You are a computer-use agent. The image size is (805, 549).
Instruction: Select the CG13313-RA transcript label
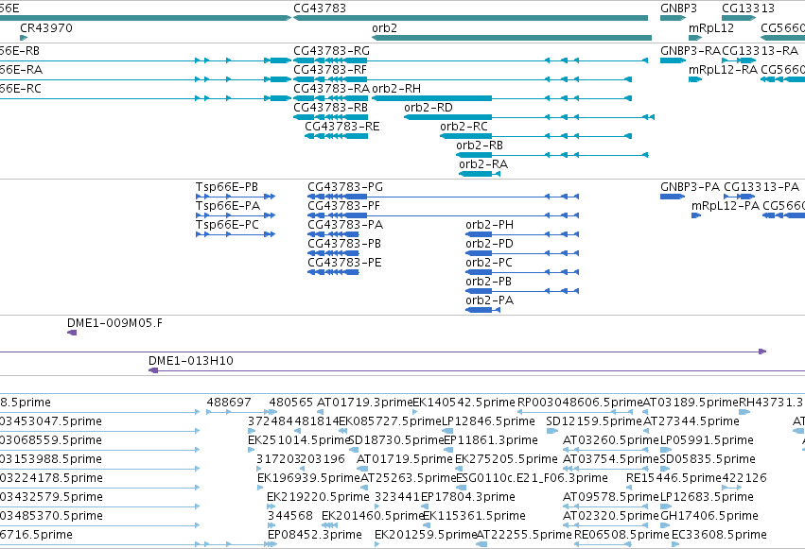(x=760, y=51)
